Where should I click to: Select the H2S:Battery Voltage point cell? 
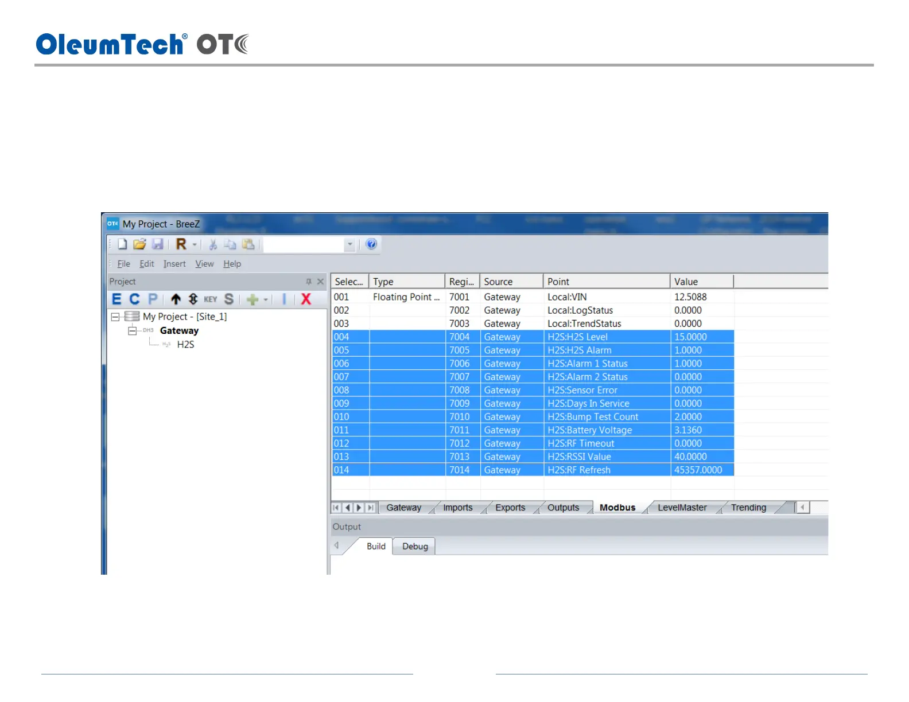click(x=607, y=430)
